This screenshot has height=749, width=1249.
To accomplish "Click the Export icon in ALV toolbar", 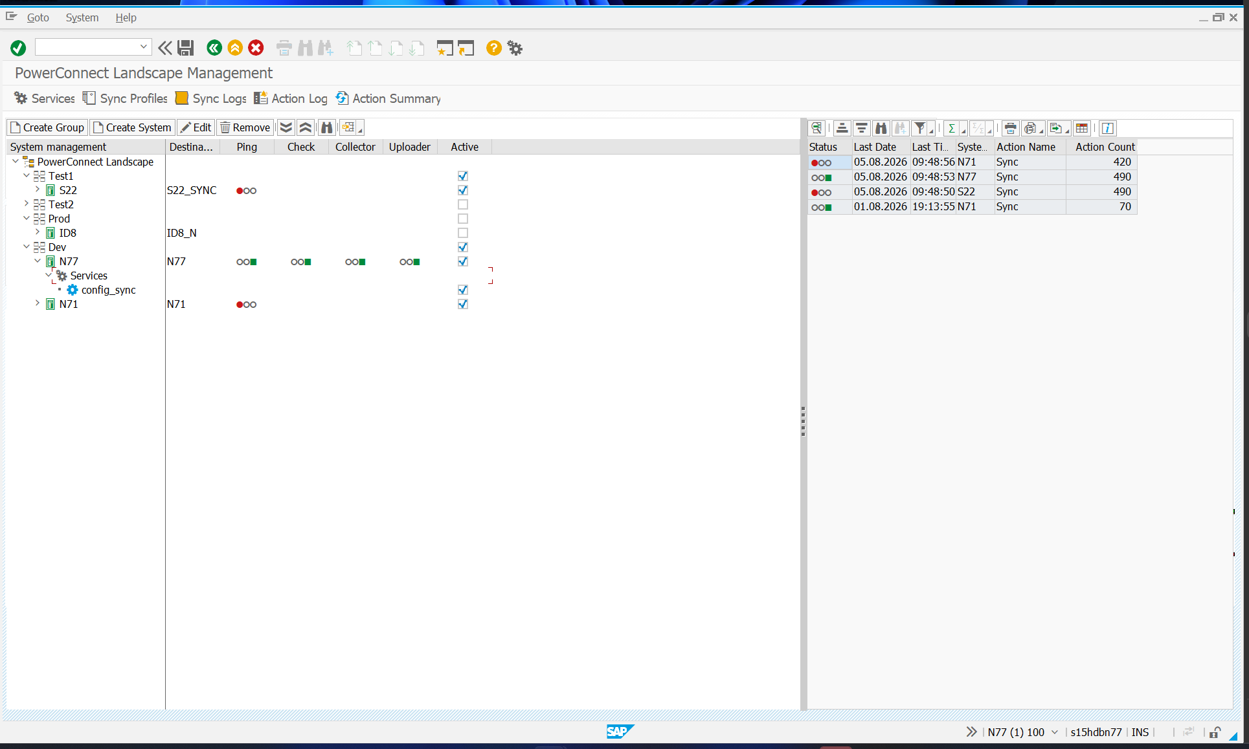I will coord(1056,128).
